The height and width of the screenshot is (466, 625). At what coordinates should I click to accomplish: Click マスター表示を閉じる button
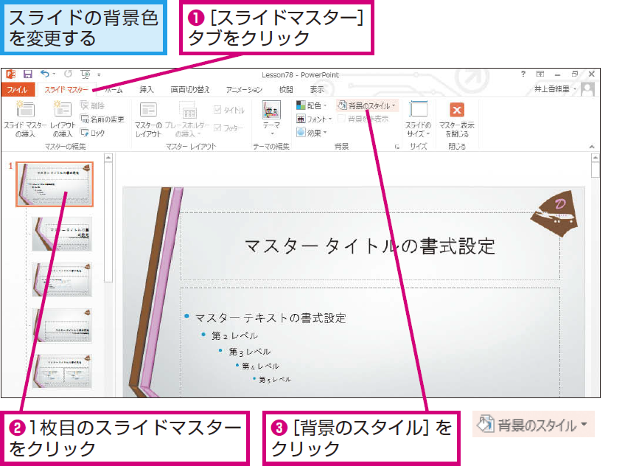[x=457, y=119]
